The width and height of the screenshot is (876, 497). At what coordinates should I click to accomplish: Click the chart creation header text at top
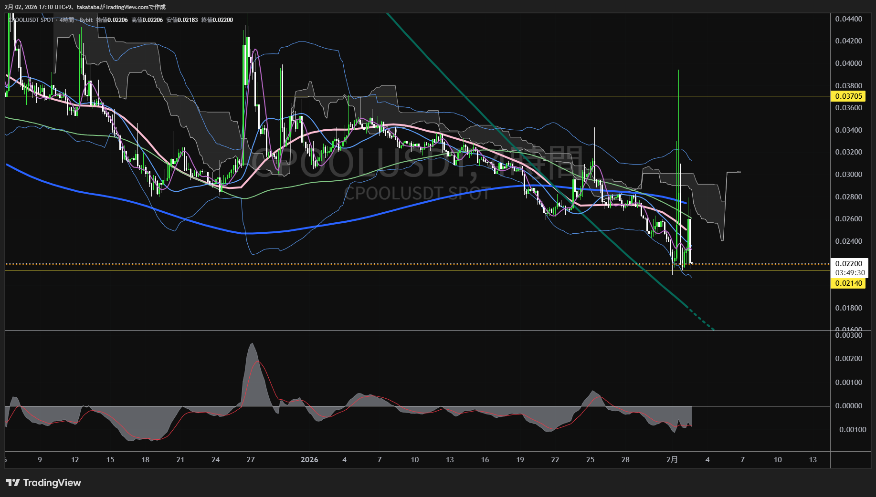[85, 7]
